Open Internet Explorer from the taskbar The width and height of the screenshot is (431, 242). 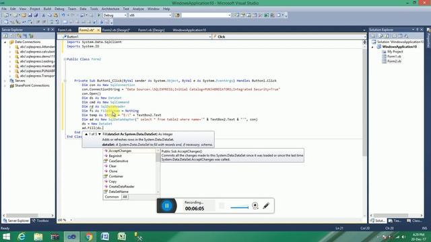22,237
